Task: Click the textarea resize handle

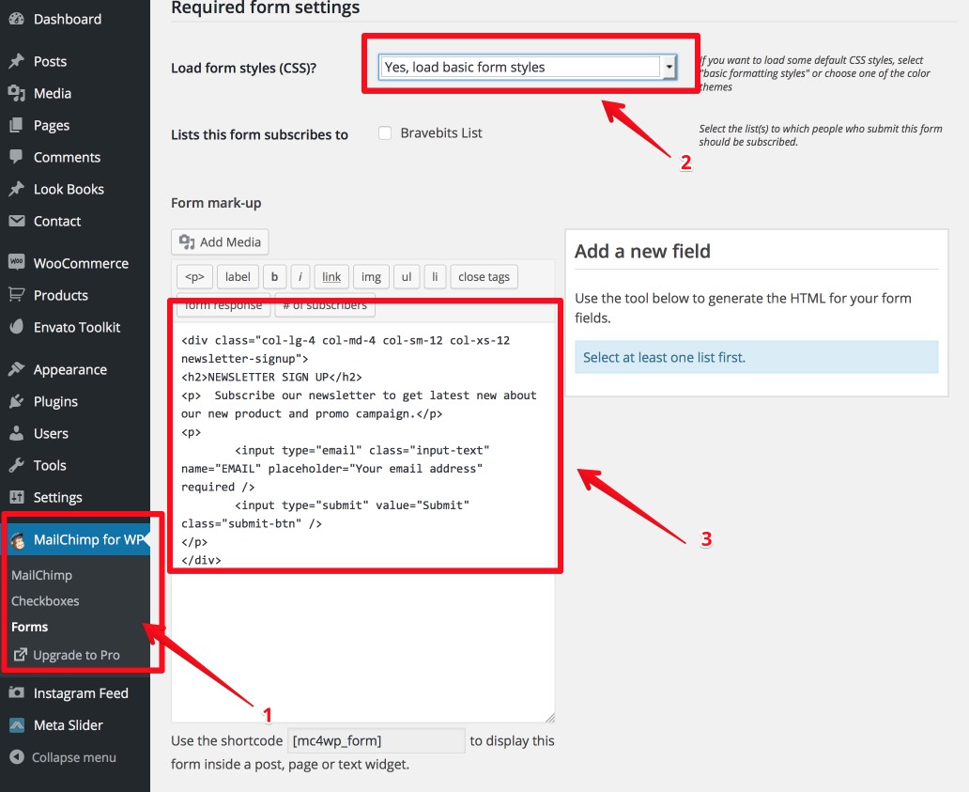Action: click(x=550, y=717)
